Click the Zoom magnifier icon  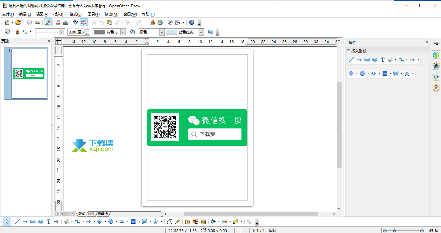[x=178, y=22]
